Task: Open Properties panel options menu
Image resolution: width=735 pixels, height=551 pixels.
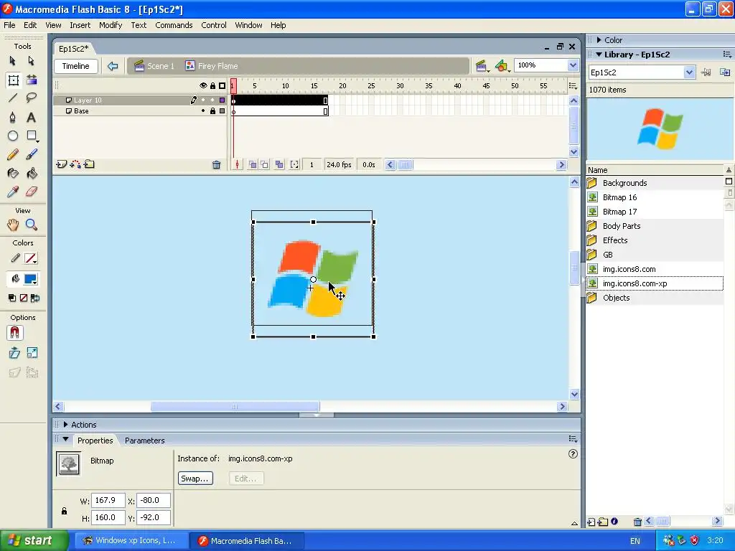Action: tap(573, 438)
